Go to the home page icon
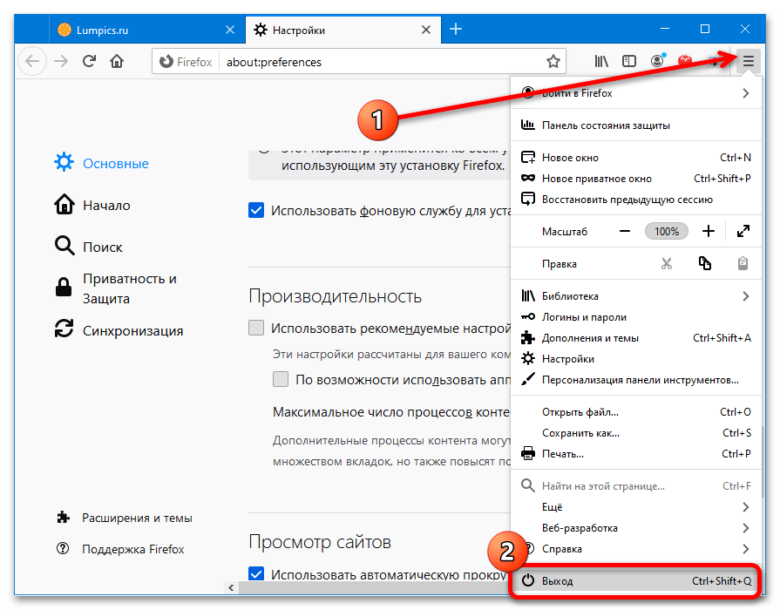 118,61
